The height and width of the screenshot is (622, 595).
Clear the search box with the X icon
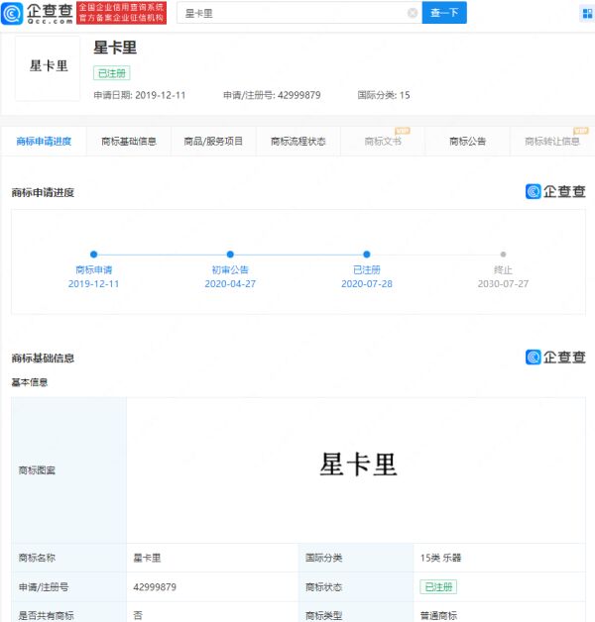point(412,13)
